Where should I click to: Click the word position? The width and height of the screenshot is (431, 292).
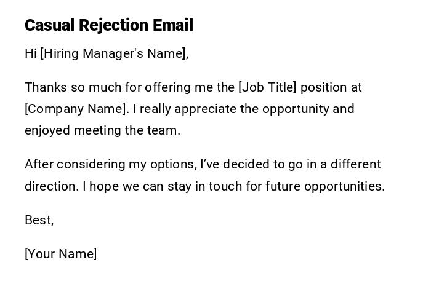324,87
